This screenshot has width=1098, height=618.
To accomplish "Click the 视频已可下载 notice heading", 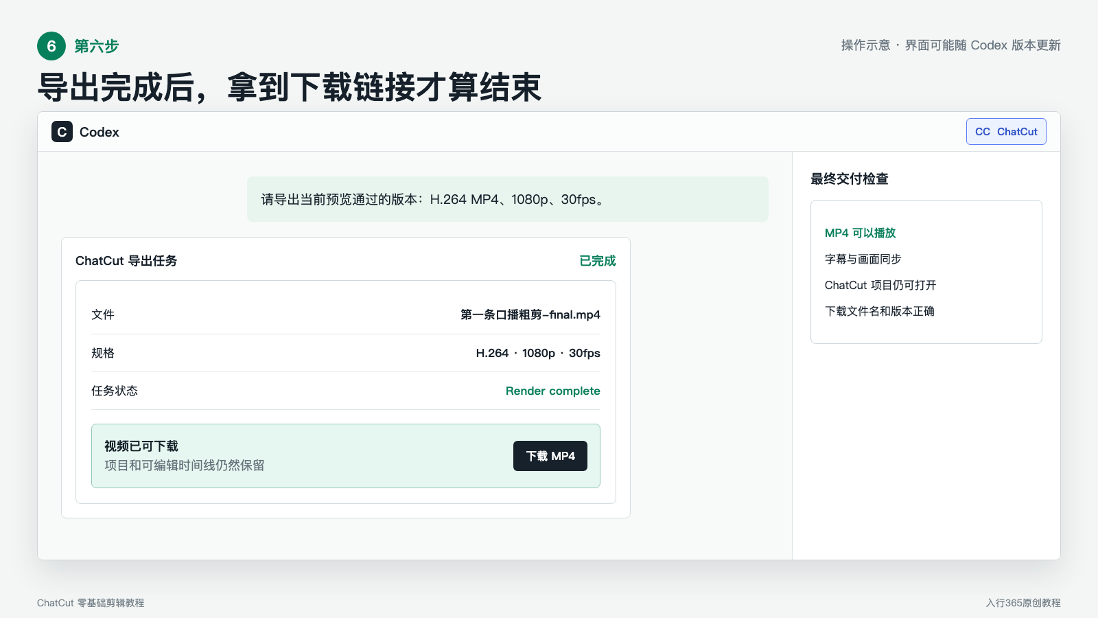I will point(141,446).
